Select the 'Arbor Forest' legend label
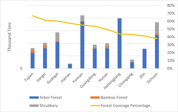The height and width of the screenshot is (112, 178). click(x=51, y=98)
